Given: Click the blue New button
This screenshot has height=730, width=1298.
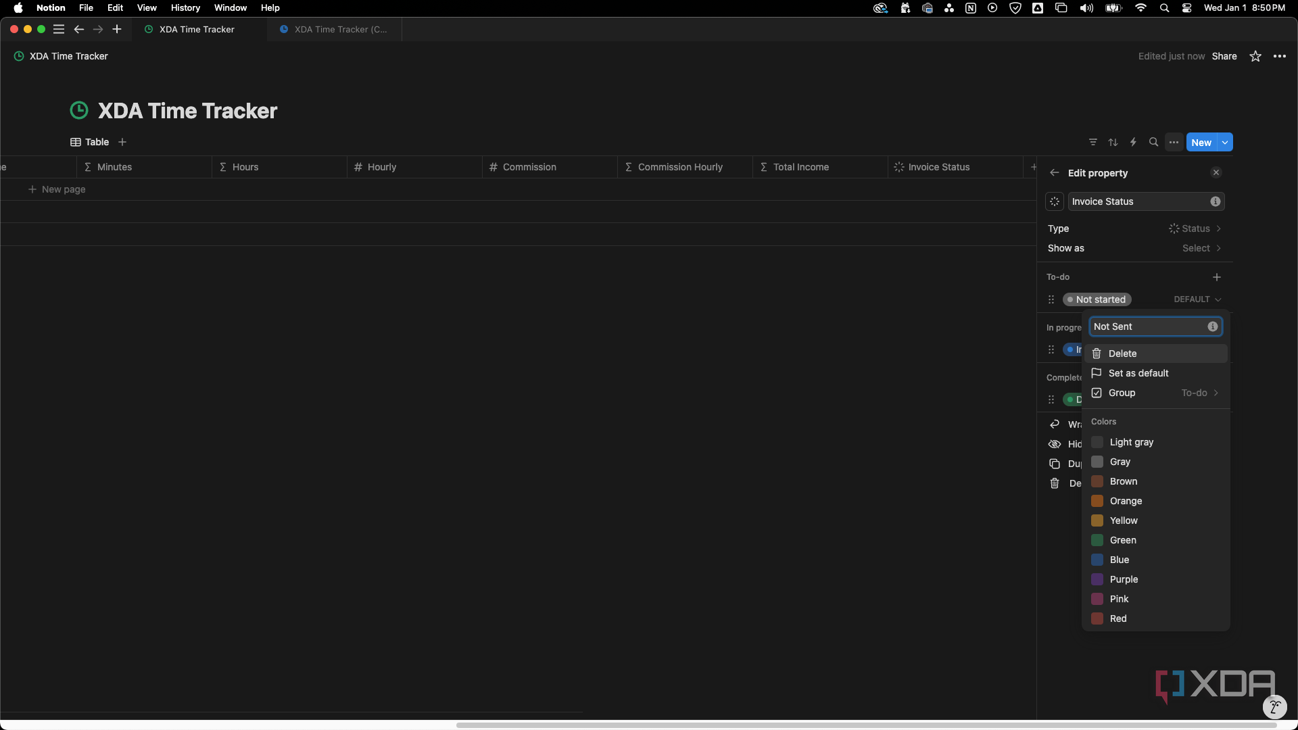Looking at the screenshot, I should click(1201, 142).
